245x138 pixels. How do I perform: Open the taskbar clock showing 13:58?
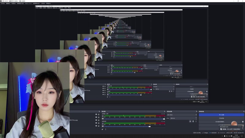236,136
